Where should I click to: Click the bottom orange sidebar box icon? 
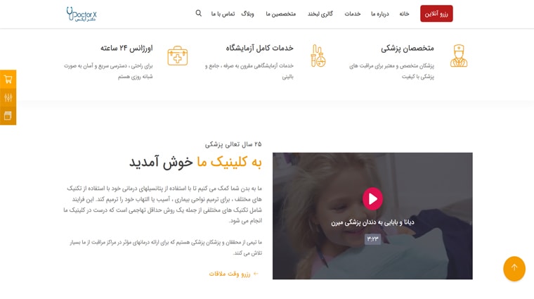coord(8,116)
